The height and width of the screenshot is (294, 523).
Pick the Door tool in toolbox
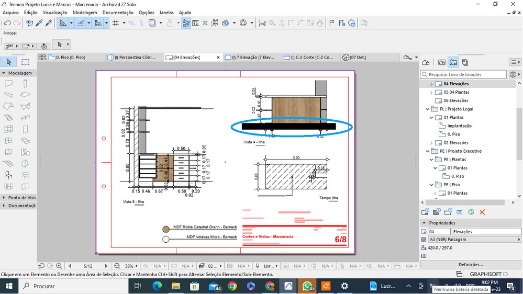25,129
